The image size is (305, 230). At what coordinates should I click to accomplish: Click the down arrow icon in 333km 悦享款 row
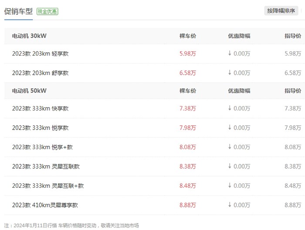tap(230, 127)
